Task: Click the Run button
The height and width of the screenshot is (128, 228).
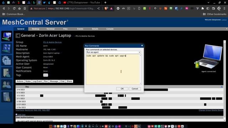Action: pos(46,81)
